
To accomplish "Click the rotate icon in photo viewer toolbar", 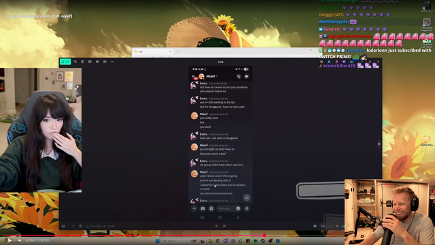I will (75, 62).
